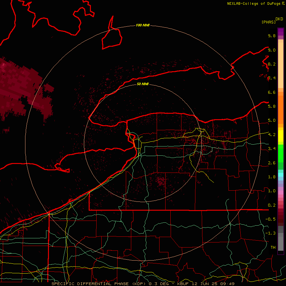286x286 pixels.
Task: Select the 50 NMI range ring label
Action: 143,84
